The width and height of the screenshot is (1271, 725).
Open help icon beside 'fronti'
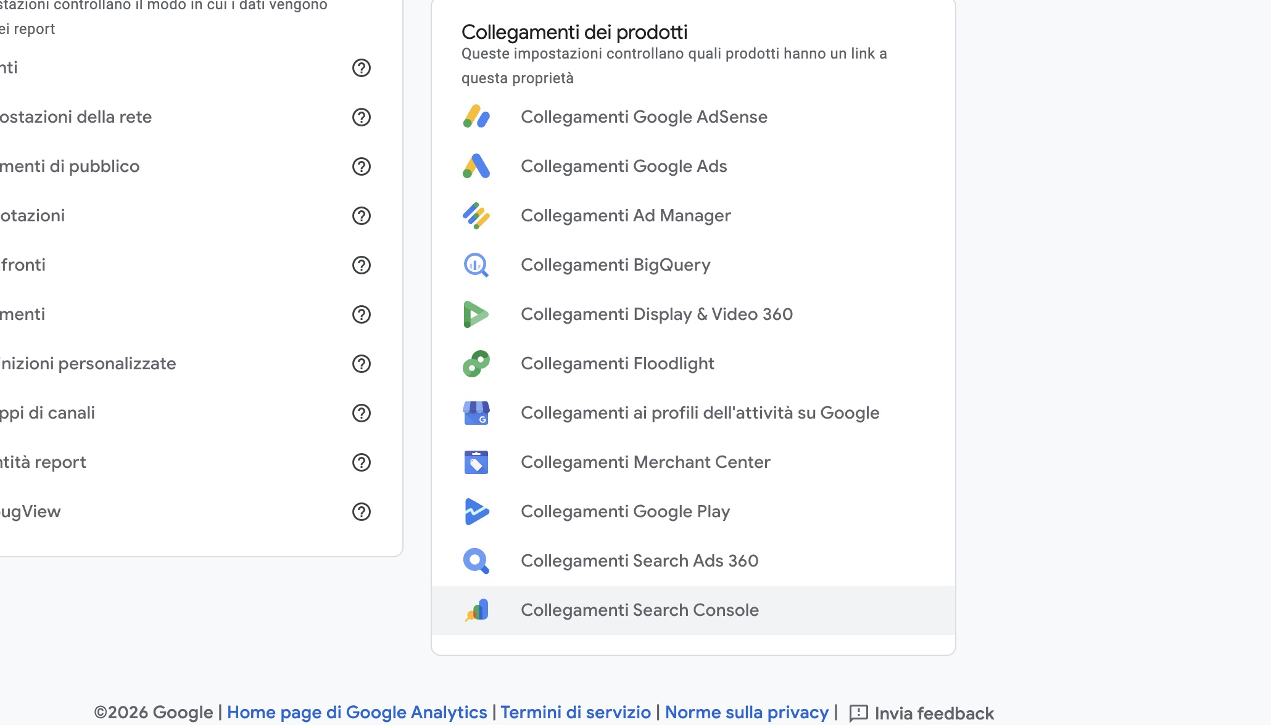click(362, 265)
